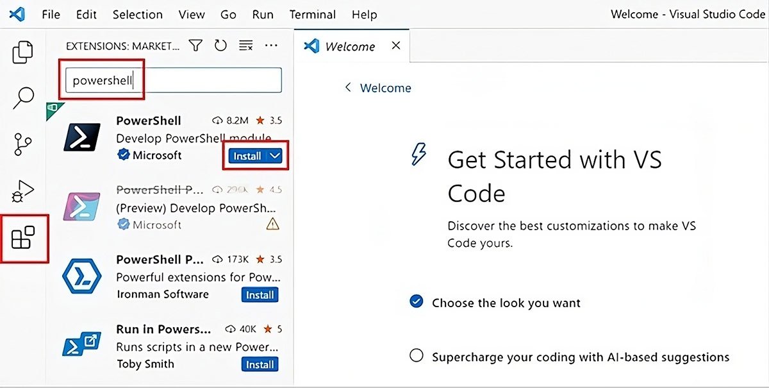Image resolution: width=769 pixels, height=388 pixels.
Task: Refresh the extensions marketplace list
Action: 220,46
